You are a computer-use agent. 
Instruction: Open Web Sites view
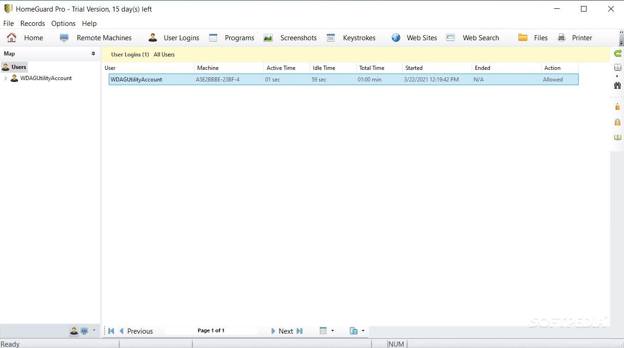pyautogui.click(x=414, y=38)
